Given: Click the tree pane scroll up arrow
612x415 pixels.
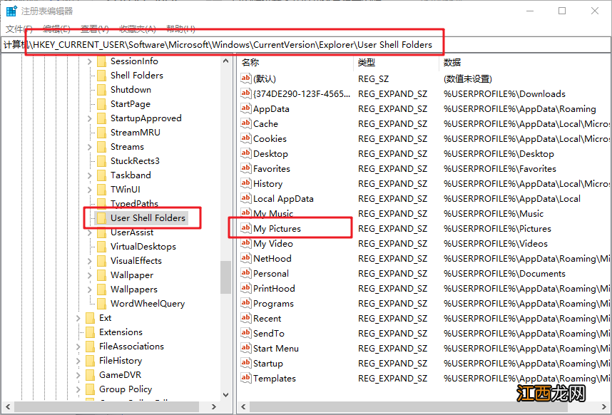Looking at the screenshot, I should 225,61.
